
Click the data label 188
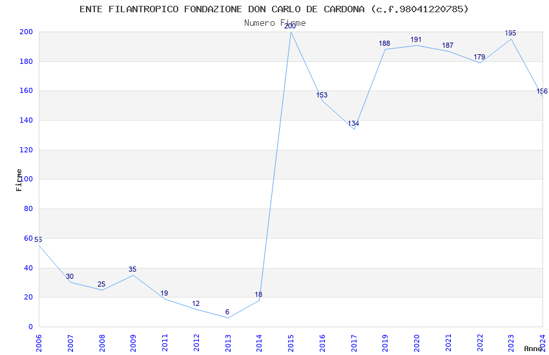point(384,43)
